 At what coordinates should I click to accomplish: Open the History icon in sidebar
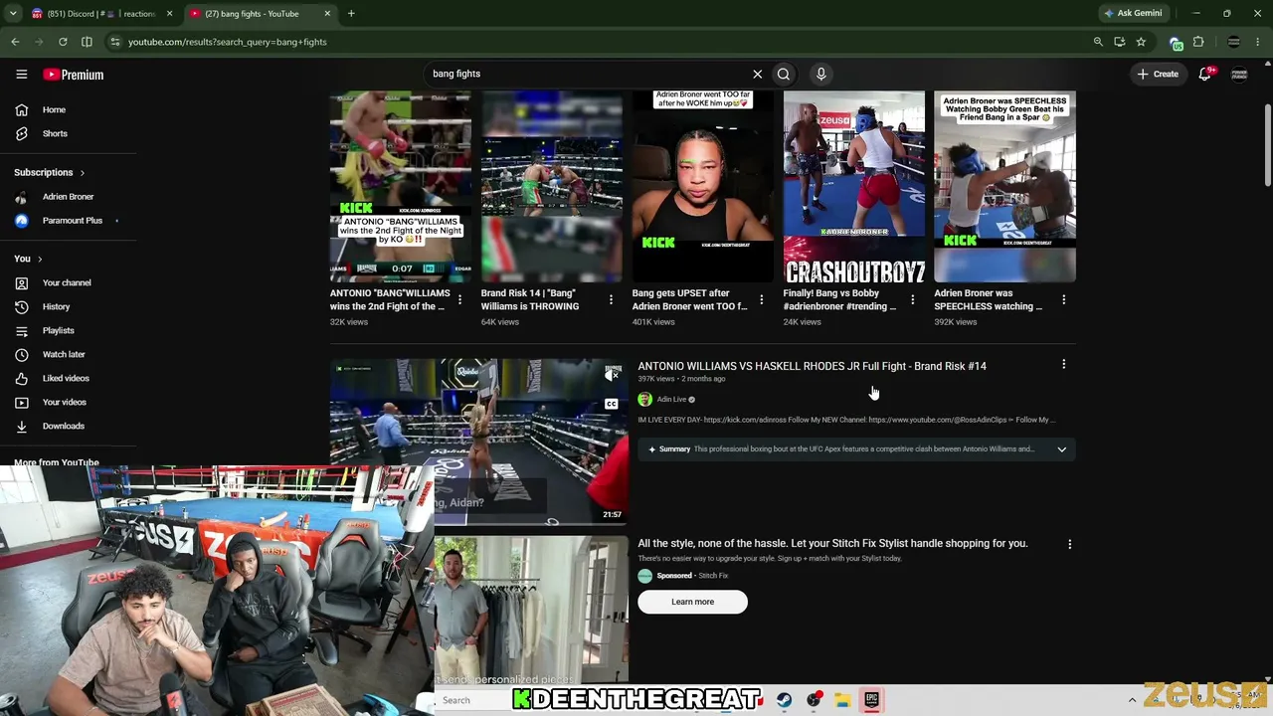(x=21, y=306)
